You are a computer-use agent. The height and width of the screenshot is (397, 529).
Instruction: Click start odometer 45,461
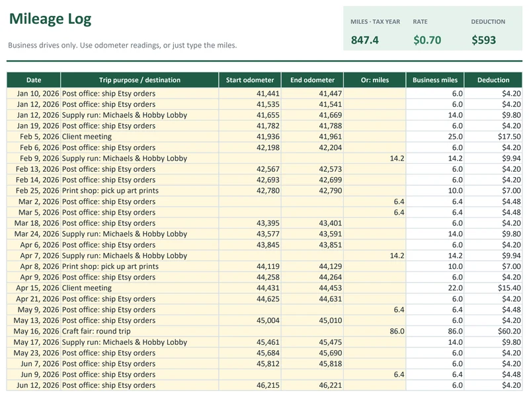click(250, 342)
